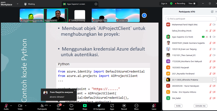Click Muhammad Farid Wajdi (Me) camera icon
Screen dimensions: 217x111
[214, 25]
